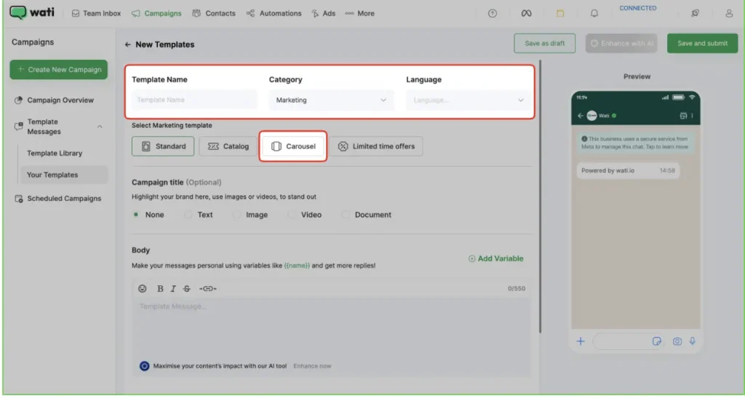Insert a link with the link icon
This screenshot has height=398, width=745.
(208, 289)
